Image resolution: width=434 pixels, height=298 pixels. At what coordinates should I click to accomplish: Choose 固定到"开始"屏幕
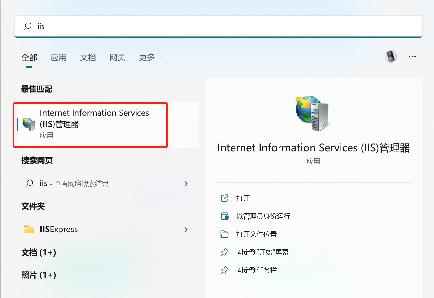click(x=262, y=252)
